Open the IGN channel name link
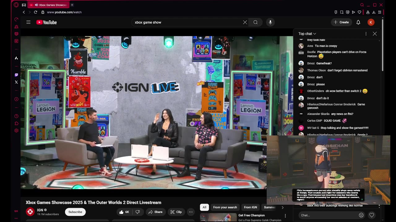This screenshot has width=396, height=222. click(x=40, y=210)
